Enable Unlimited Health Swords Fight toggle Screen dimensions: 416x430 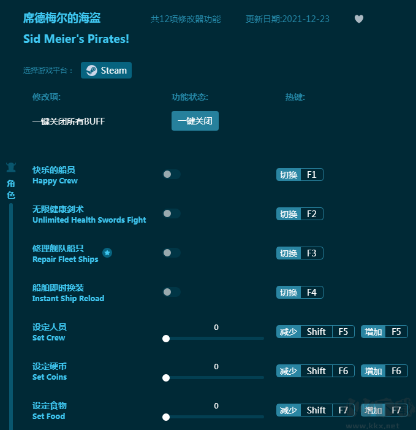click(172, 213)
